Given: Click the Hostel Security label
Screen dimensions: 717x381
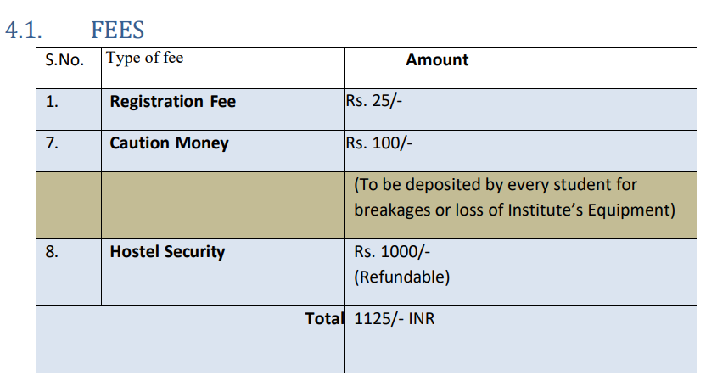Looking at the screenshot, I should pyautogui.click(x=167, y=252).
